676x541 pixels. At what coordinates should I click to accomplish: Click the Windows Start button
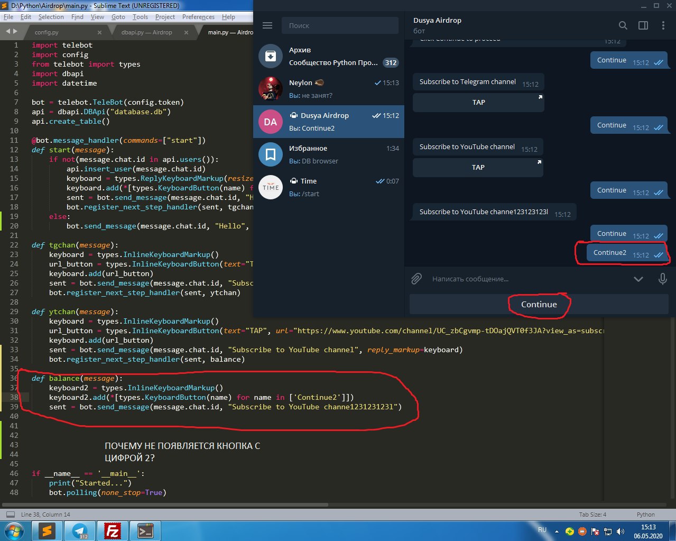[14, 530]
